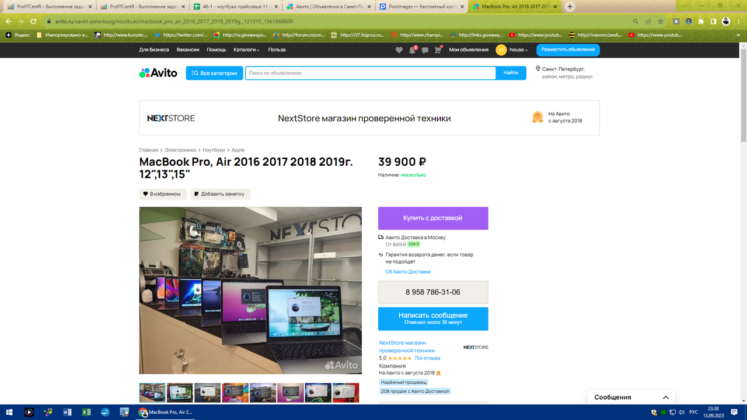Screen dimensions: 747x420
Task: Collapse the 'Сообщения' panel with its chevron
Action: [666, 397]
